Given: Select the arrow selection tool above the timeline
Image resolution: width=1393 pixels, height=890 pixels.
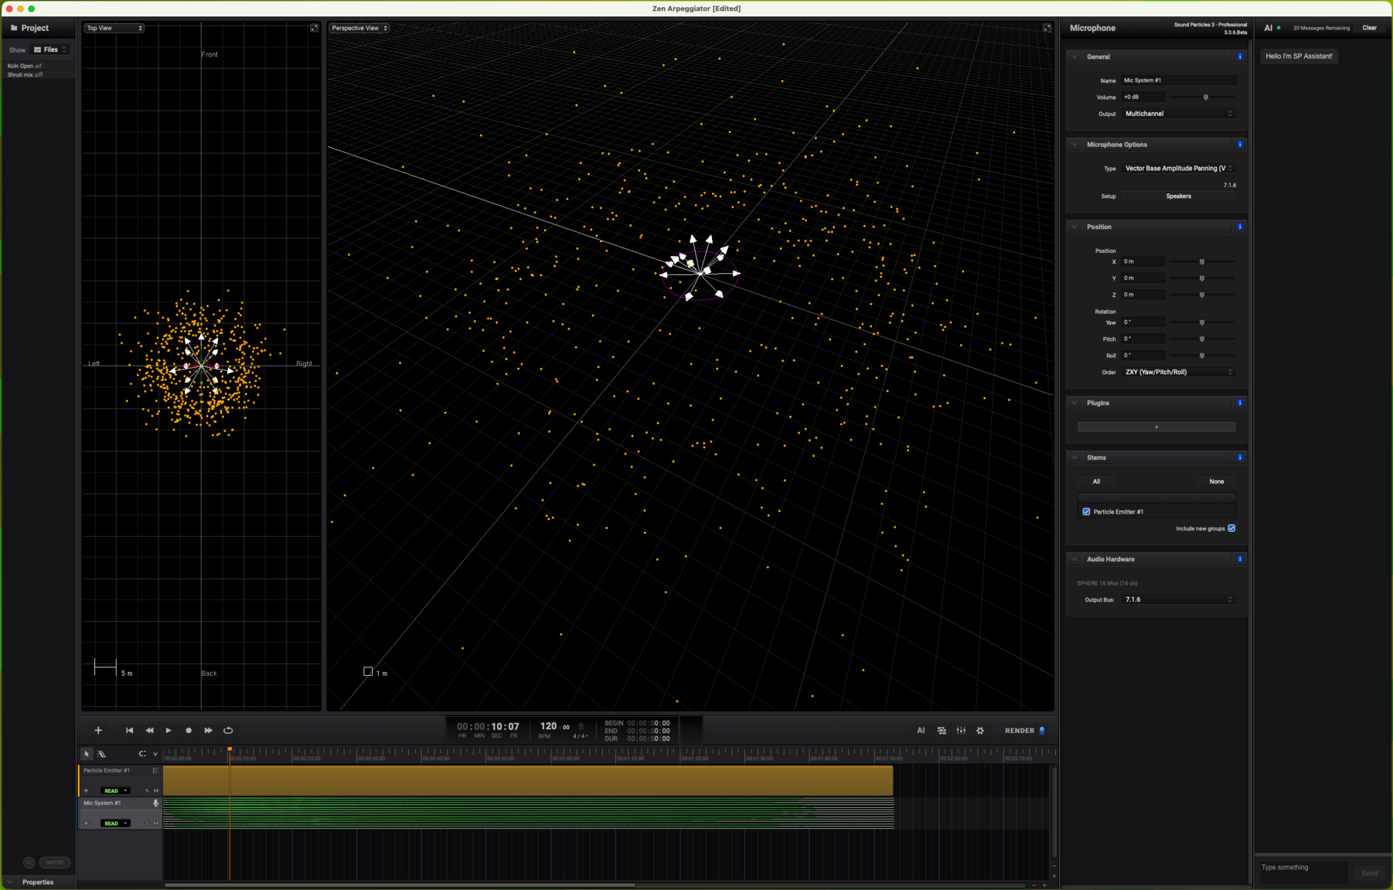Looking at the screenshot, I should pos(86,754).
